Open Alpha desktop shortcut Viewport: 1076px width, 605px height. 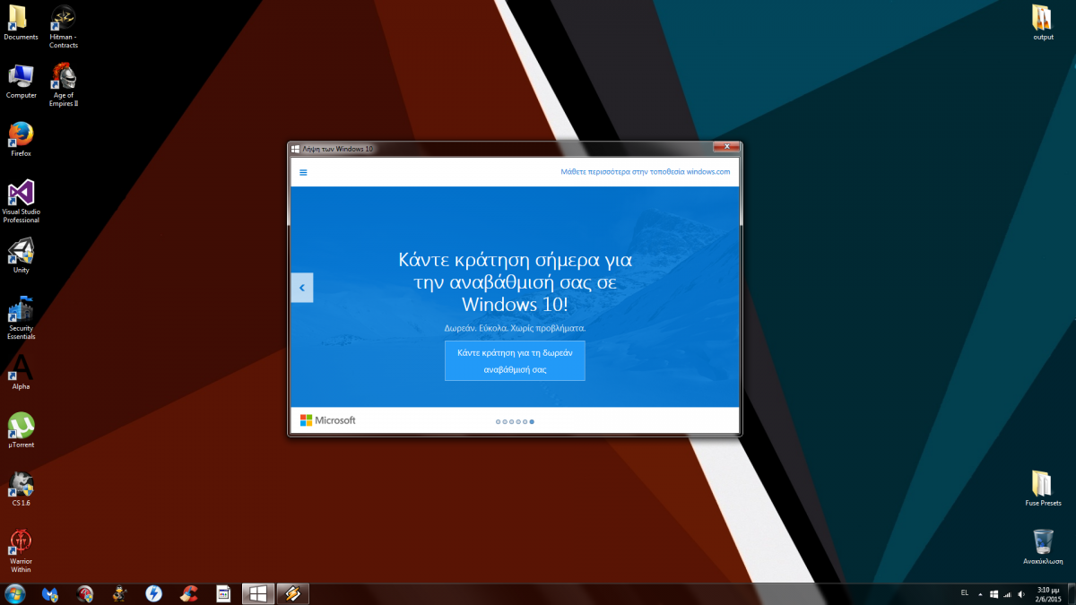pyautogui.click(x=21, y=372)
